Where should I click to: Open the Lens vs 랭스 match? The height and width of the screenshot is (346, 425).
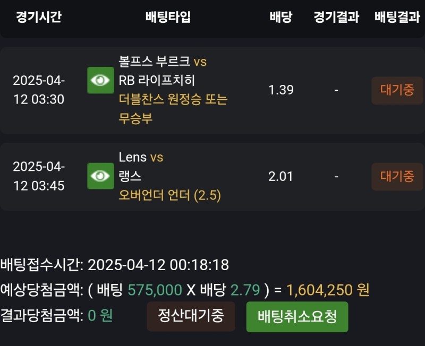(141, 167)
